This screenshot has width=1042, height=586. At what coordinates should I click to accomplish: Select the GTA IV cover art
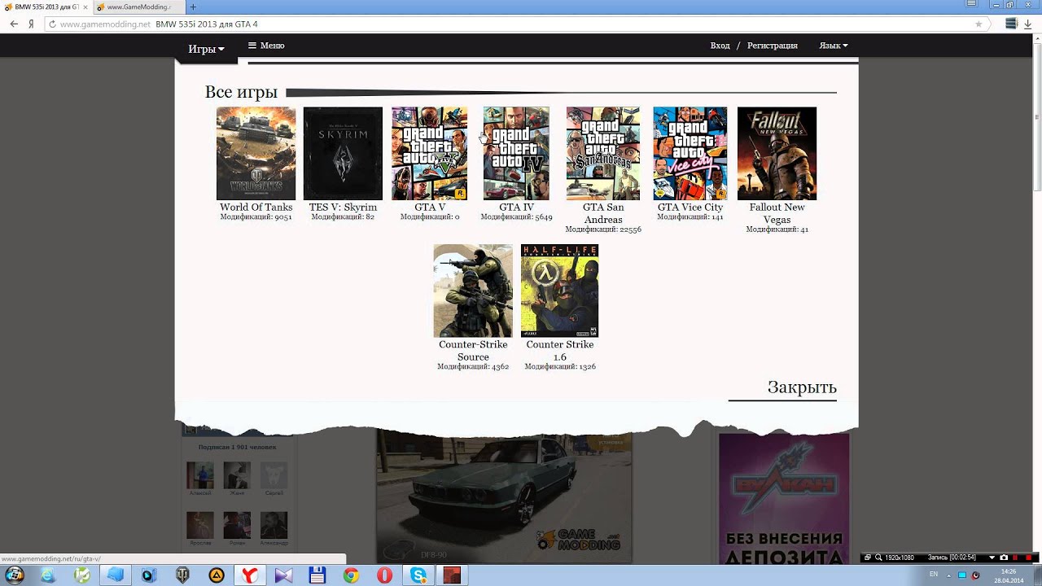tap(516, 153)
